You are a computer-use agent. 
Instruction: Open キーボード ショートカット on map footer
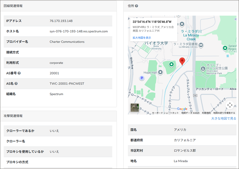coord(165,113)
